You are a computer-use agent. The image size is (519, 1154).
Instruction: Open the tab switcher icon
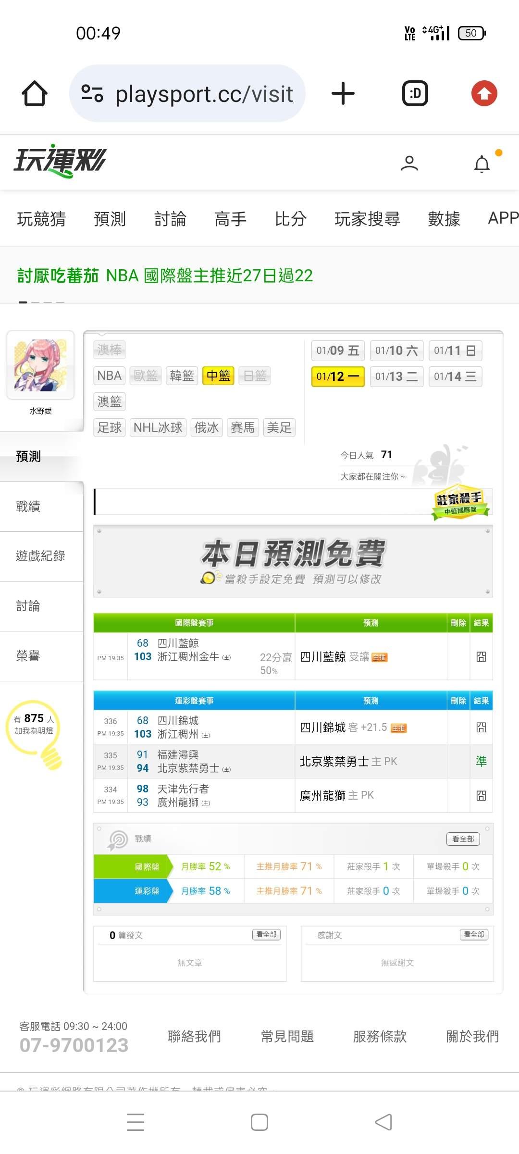point(415,93)
